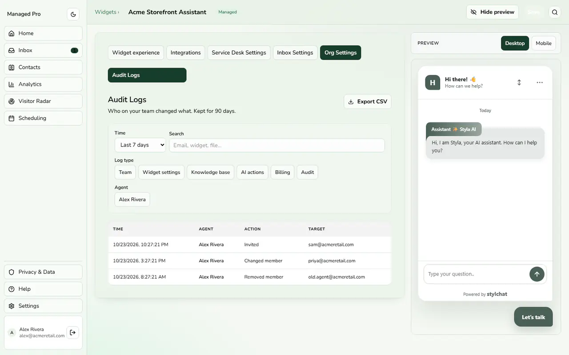The width and height of the screenshot is (569, 355).
Task: Open Analytics in the sidebar
Action: coord(43,84)
